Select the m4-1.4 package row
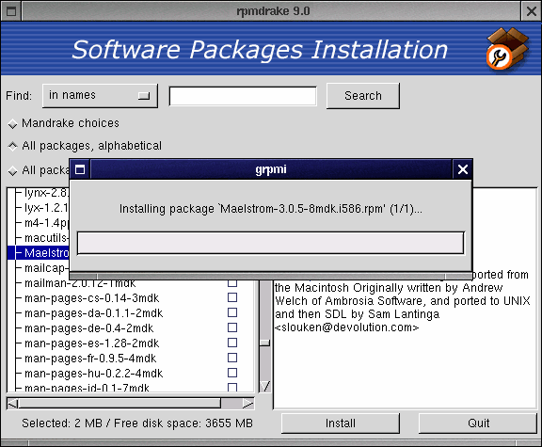 click(46, 223)
